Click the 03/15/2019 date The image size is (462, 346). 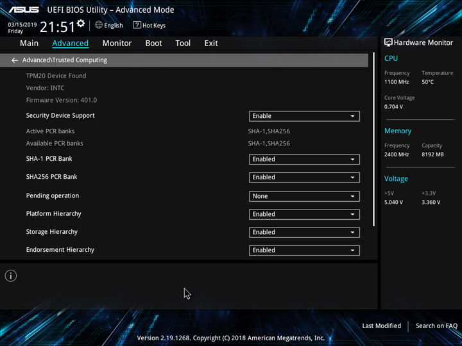(x=22, y=25)
